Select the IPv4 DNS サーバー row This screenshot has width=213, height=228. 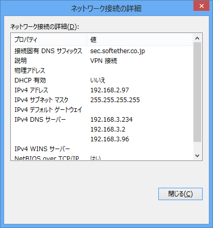coord(102,120)
